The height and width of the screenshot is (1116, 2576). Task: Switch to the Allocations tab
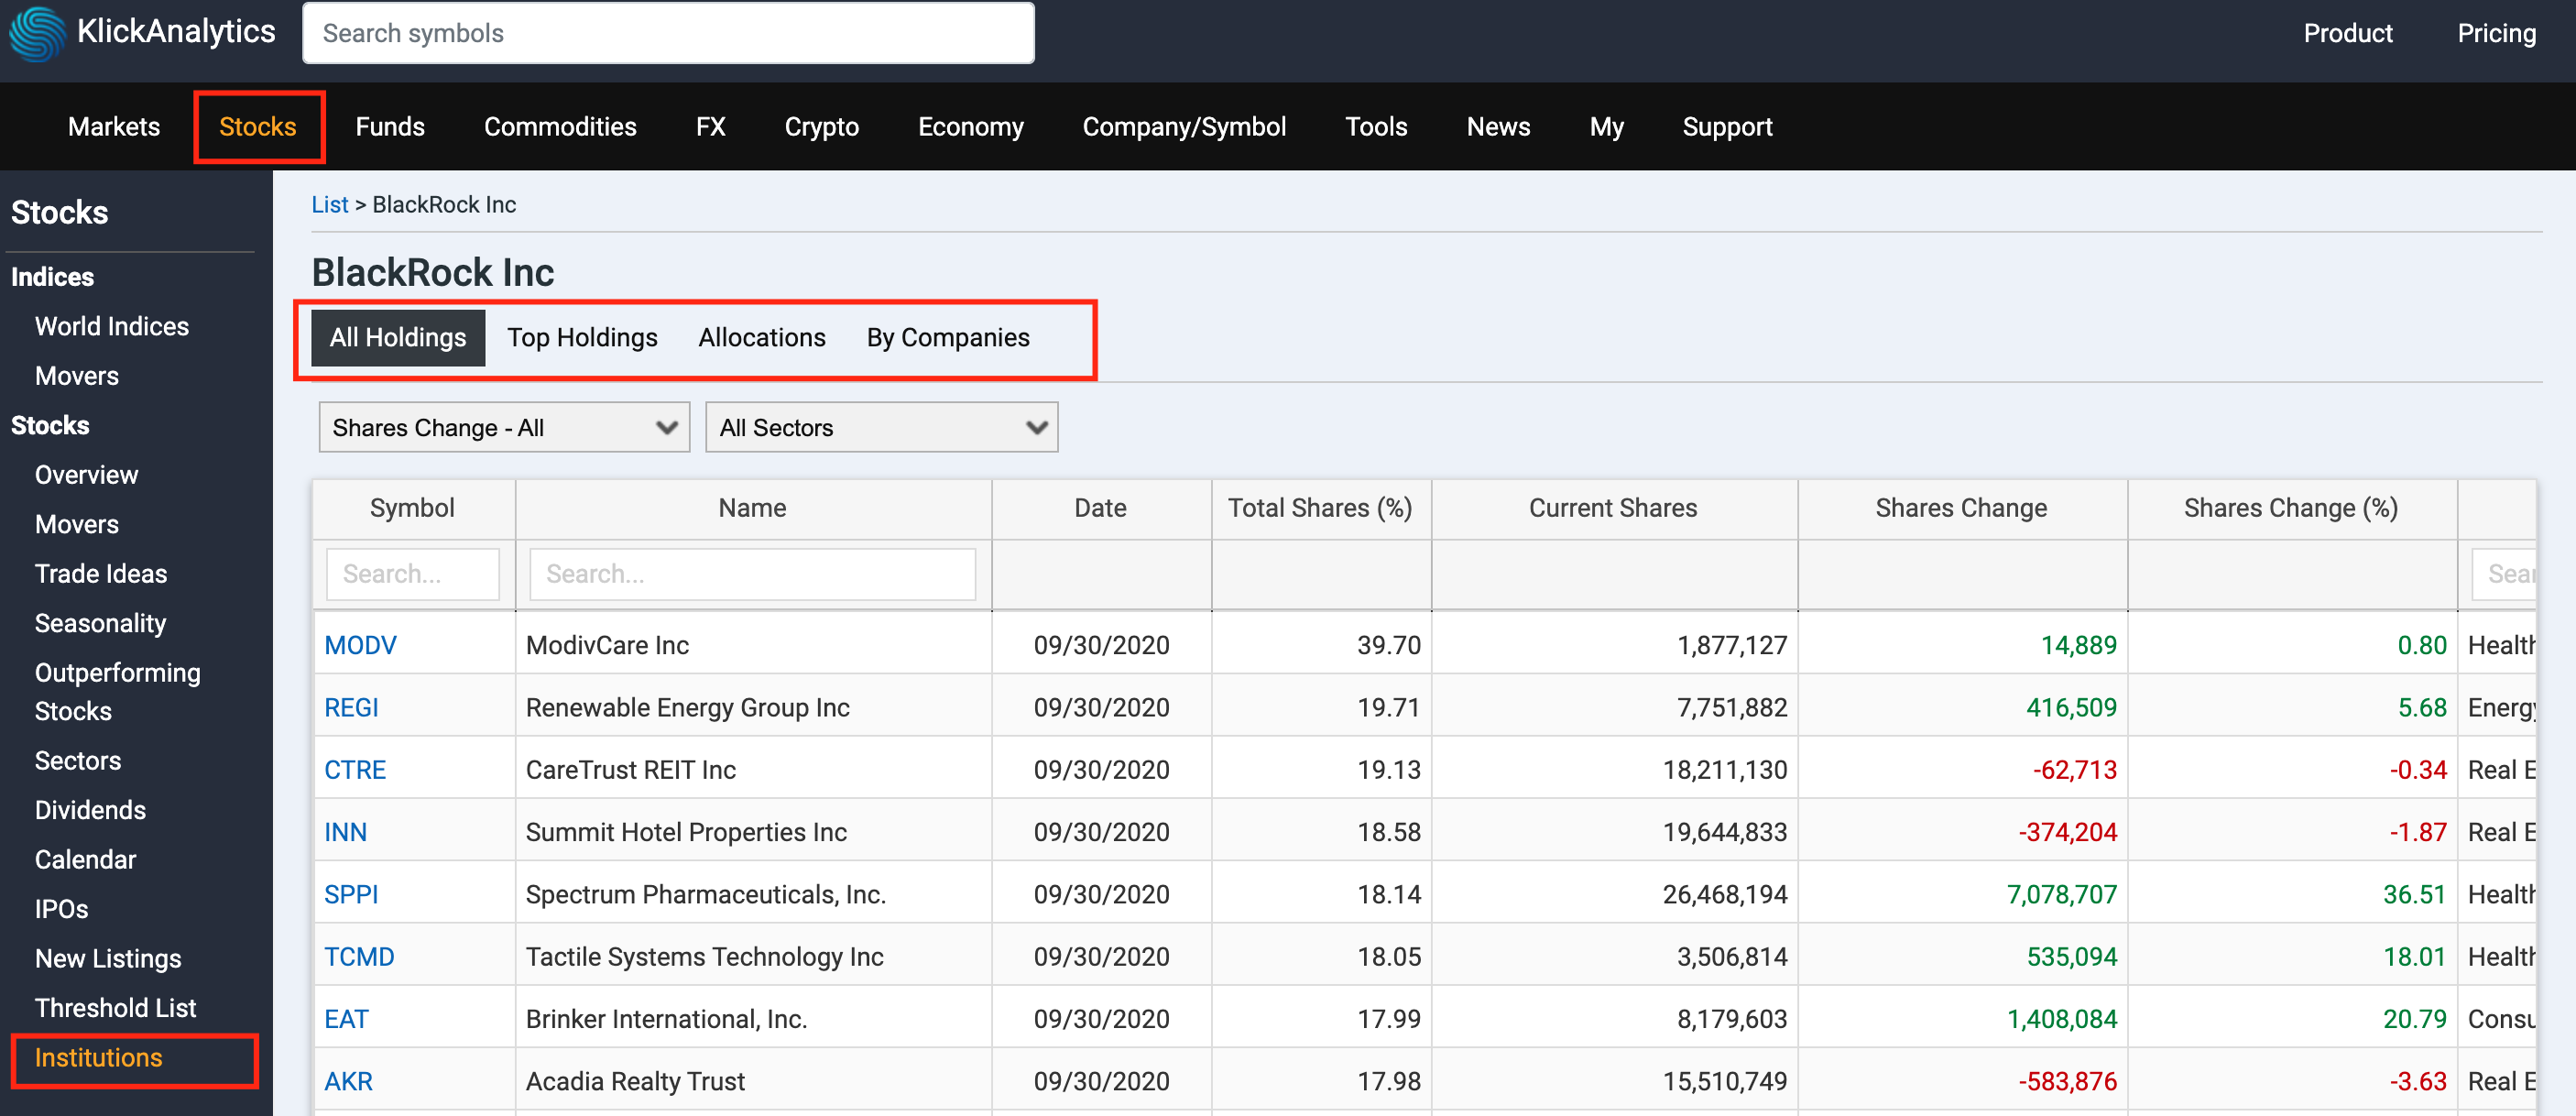click(762, 338)
